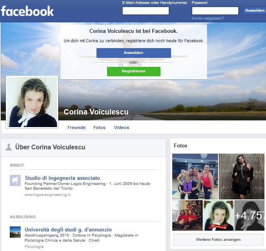Image resolution: width=266 pixels, height=251 pixels.
Task: Open the Fotos tab
Action: 99,127
